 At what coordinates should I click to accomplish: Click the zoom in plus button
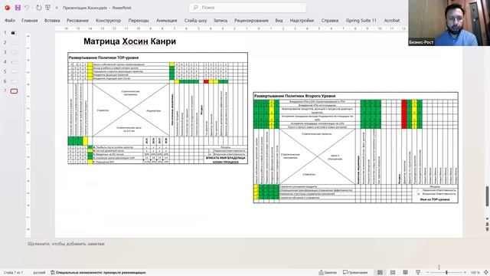point(465,273)
